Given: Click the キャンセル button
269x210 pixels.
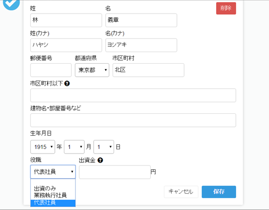Looking at the screenshot, I should point(181,192).
